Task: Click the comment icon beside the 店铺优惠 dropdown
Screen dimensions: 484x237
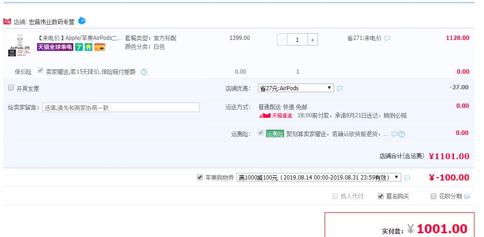Action: click(x=339, y=89)
